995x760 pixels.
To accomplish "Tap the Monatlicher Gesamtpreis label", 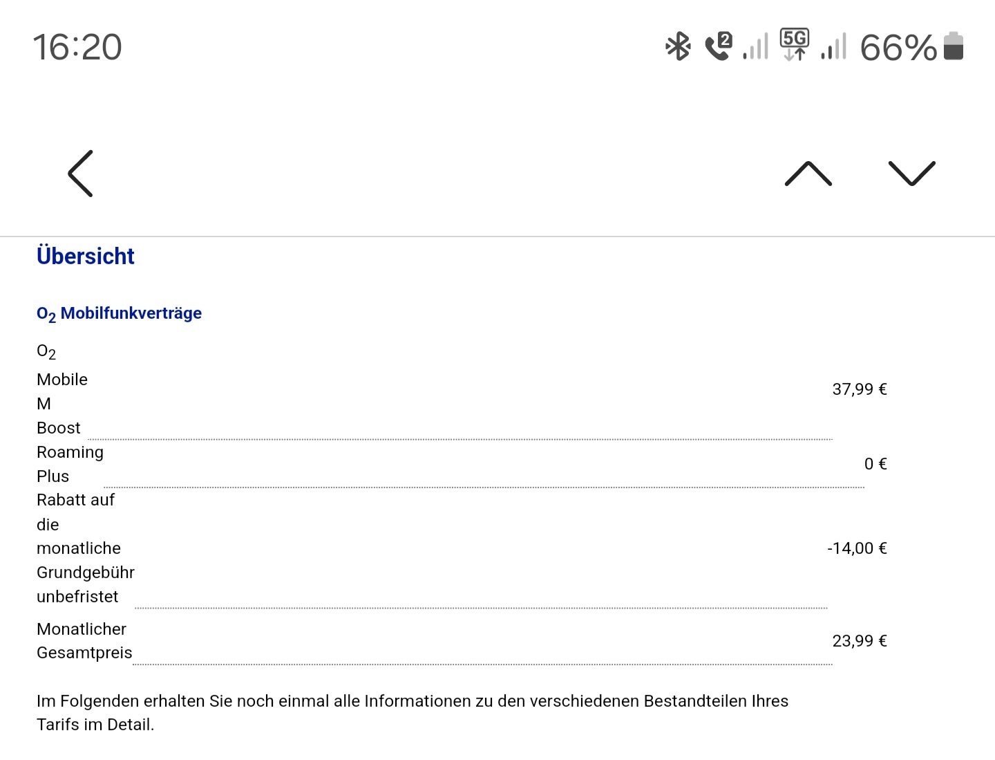I will (x=84, y=641).
